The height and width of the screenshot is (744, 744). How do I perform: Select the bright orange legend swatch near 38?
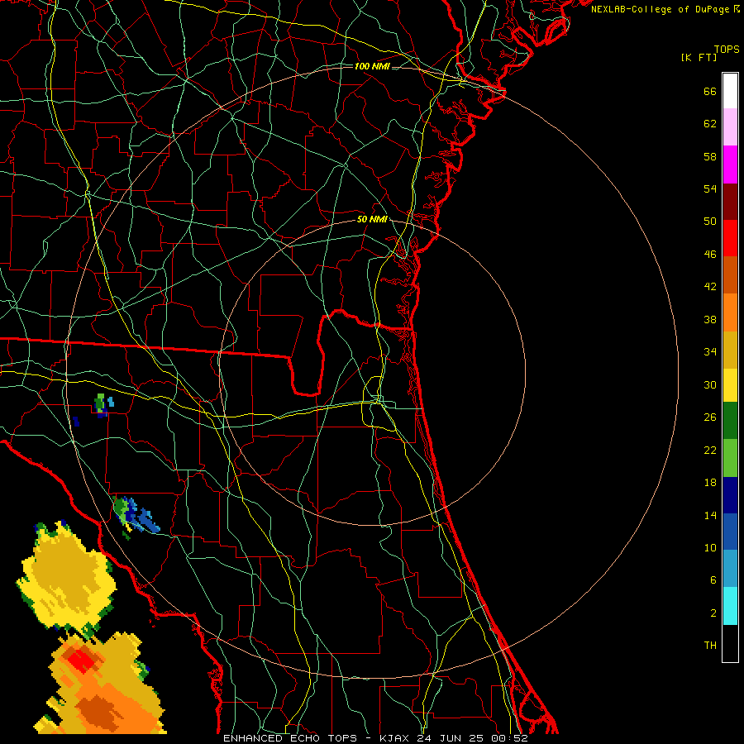[x=730, y=312]
